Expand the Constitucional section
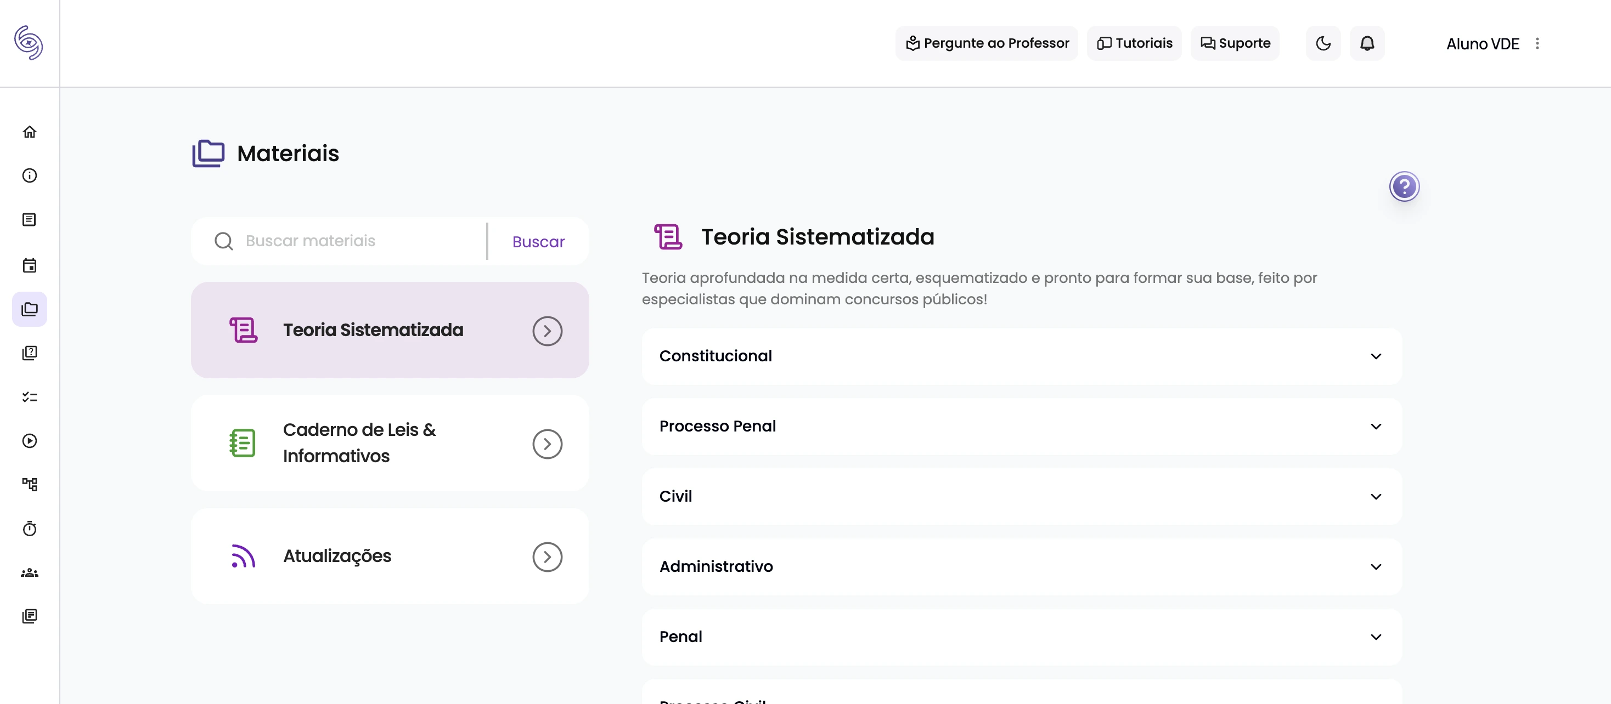1611x704 pixels. tap(1021, 356)
